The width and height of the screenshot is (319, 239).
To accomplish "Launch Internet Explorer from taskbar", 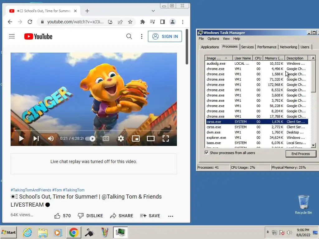I will (x=27, y=232).
